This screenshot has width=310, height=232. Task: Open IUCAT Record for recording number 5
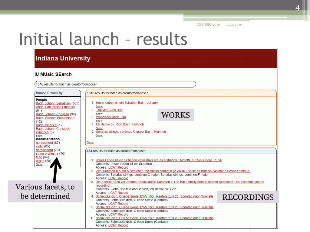click(118, 214)
